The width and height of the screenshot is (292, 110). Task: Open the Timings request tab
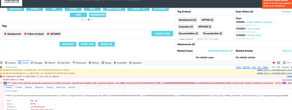click(50, 87)
